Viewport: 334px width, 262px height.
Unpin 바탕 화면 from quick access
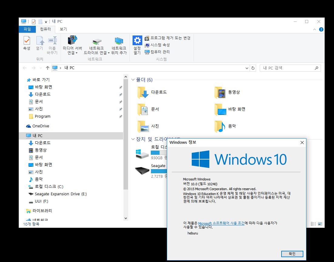click(120, 87)
